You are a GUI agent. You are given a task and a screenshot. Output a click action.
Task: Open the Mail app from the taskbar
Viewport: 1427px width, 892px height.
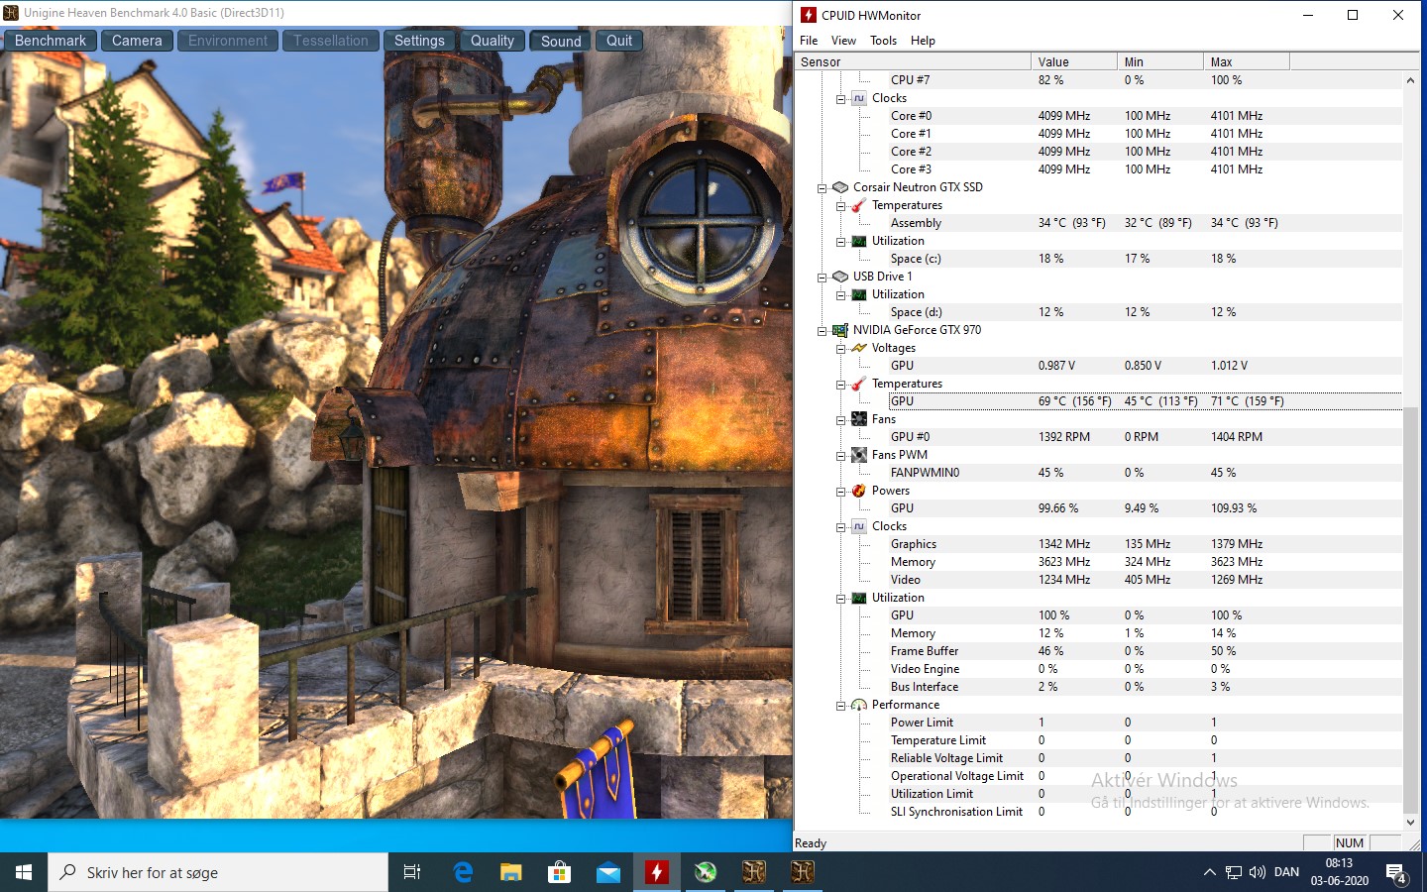point(608,872)
